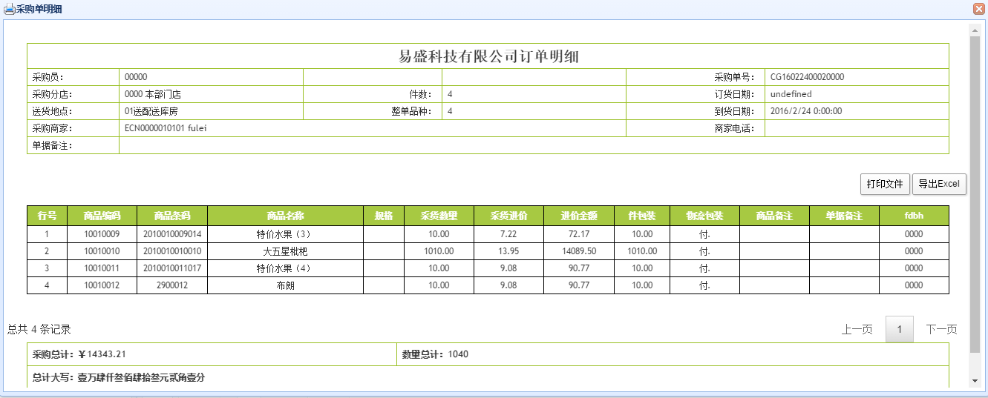Click the 布朗 product name cell

[285, 285]
